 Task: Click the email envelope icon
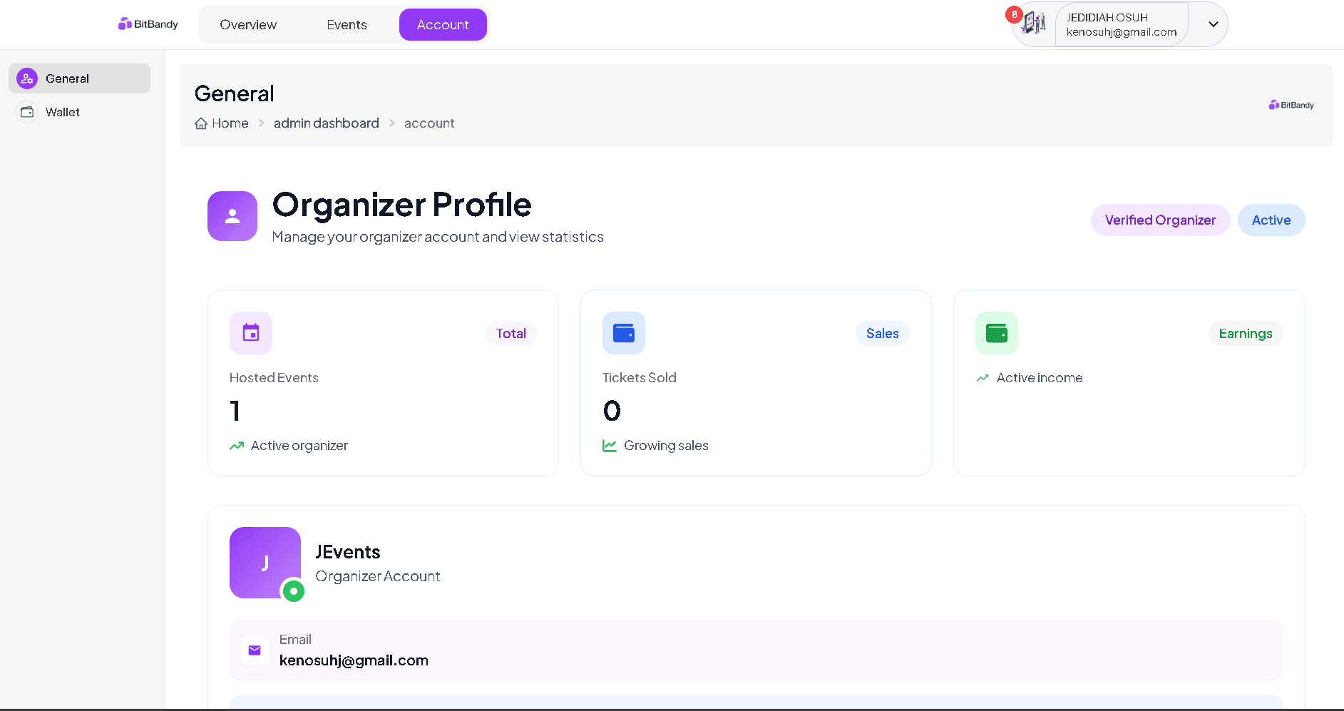[254, 650]
